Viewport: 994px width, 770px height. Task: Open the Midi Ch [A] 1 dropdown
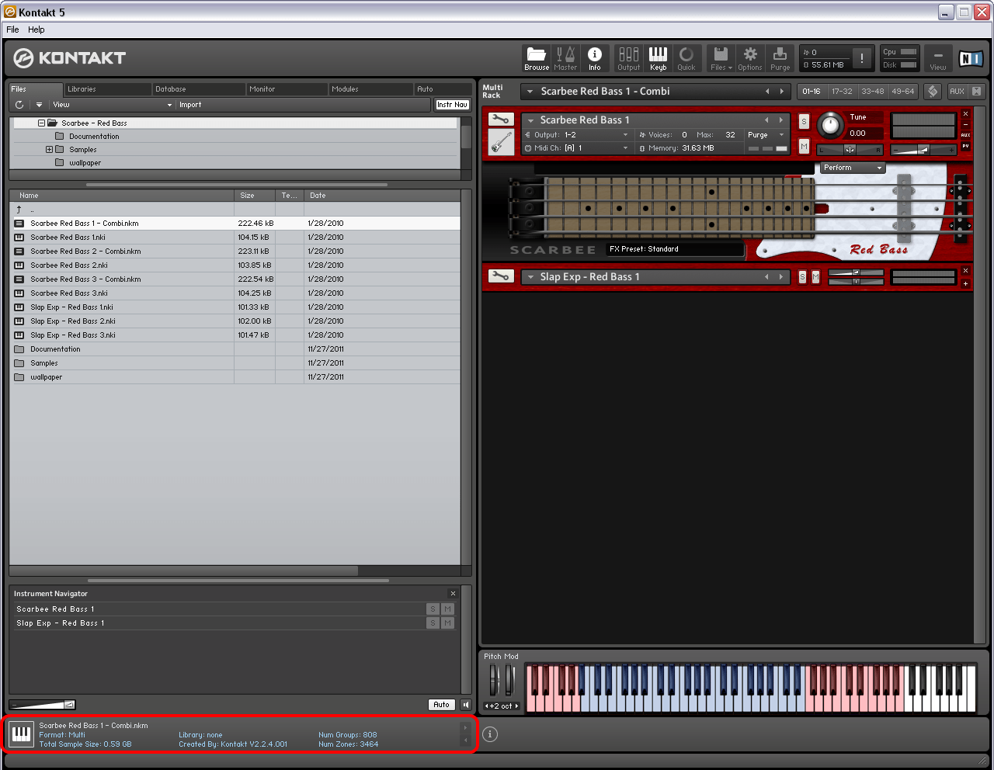577,148
